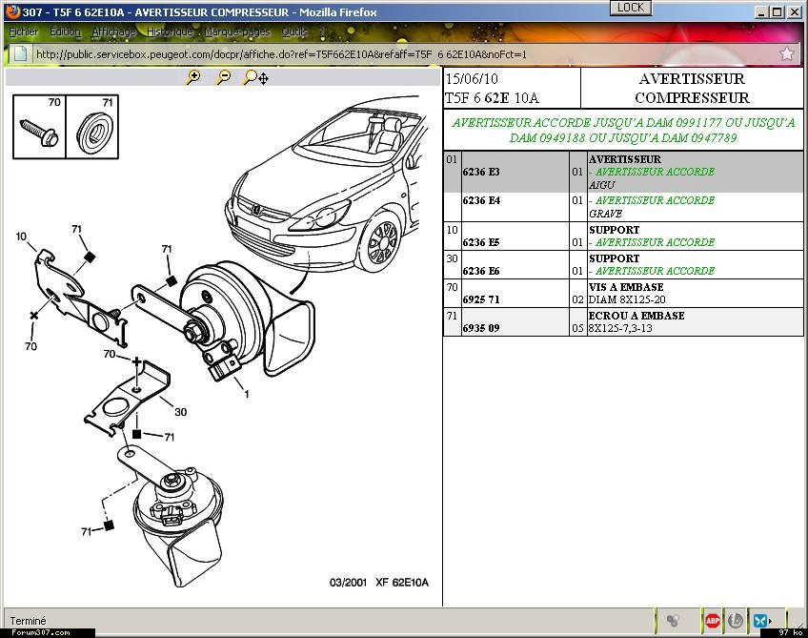The image size is (808, 638).
Task: Minimize the Firefox window
Action: click(x=762, y=11)
